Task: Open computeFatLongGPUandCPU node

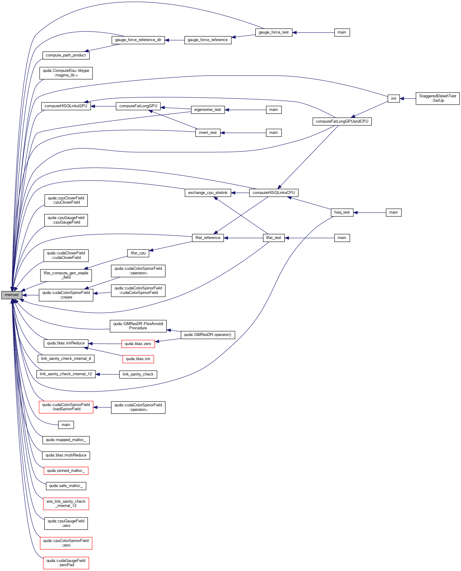Action: click(342, 121)
